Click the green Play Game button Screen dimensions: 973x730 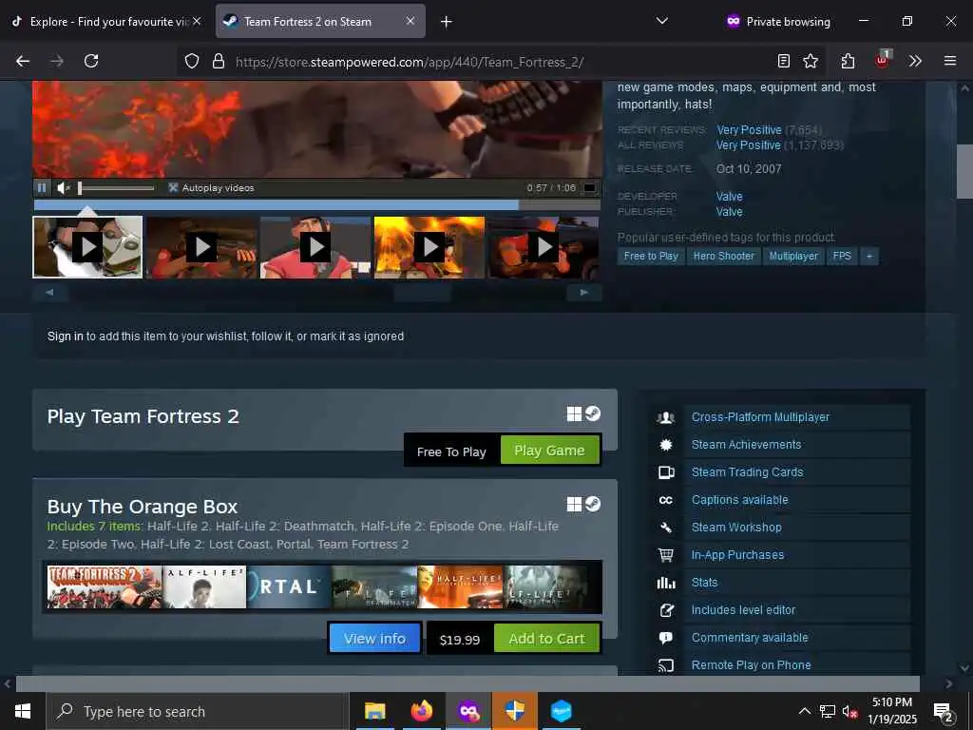[550, 450]
